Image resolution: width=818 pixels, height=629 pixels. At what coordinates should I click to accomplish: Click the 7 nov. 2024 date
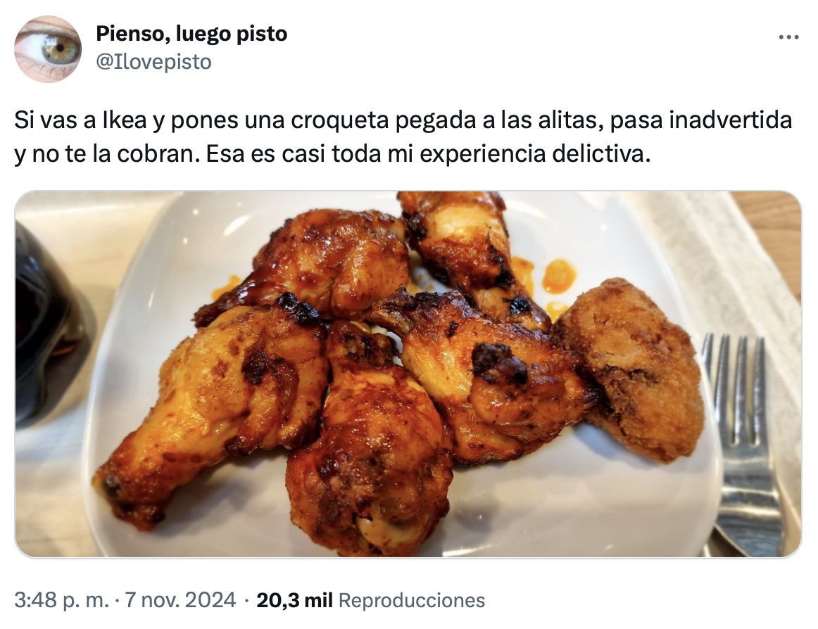click(x=180, y=599)
